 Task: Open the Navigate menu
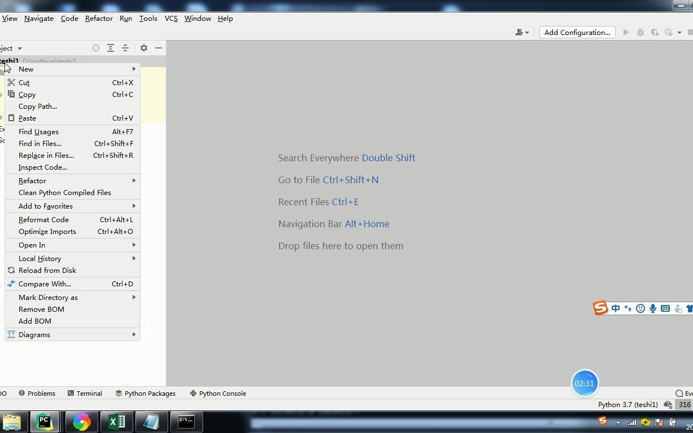[39, 18]
